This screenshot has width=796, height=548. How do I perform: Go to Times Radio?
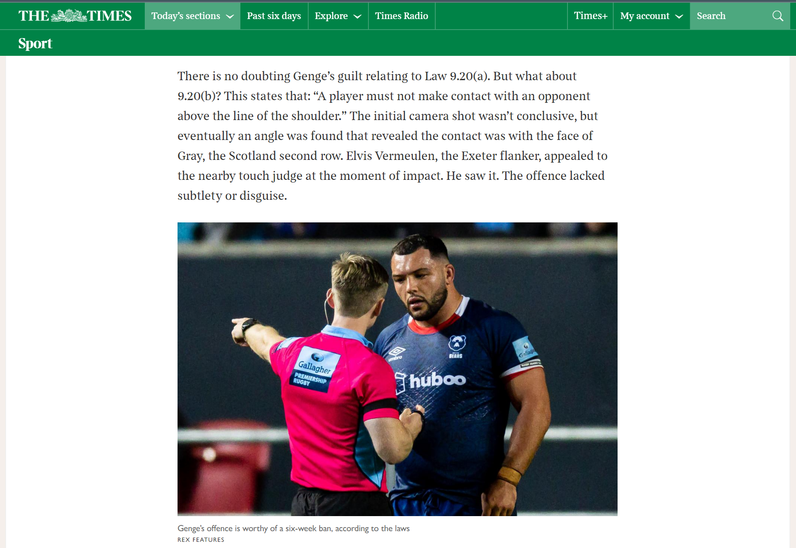(x=402, y=16)
